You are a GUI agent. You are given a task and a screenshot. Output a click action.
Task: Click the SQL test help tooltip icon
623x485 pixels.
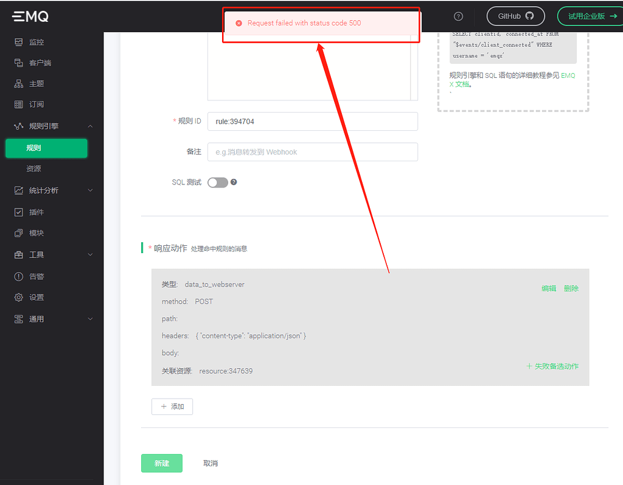[234, 182]
